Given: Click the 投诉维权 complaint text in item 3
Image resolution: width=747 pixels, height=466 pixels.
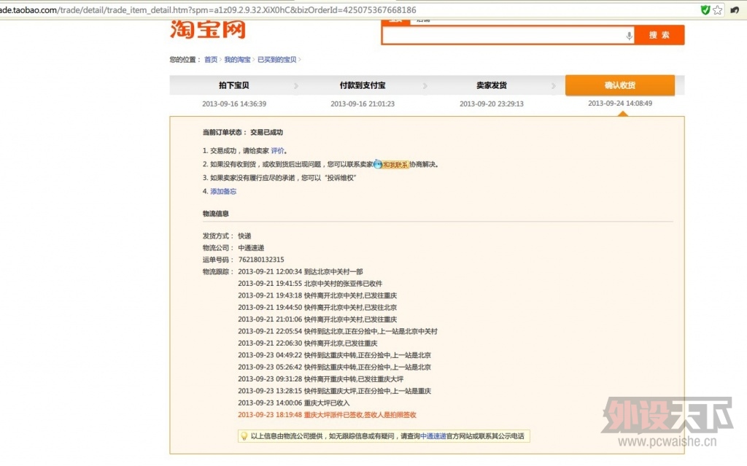Looking at the screenshot, I should pos(341,178).
